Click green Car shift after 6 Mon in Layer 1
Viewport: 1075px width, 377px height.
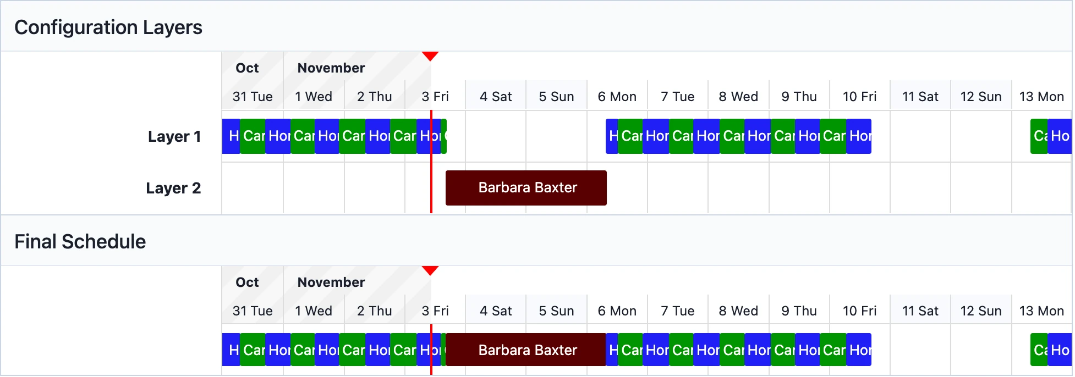(631, 136)
